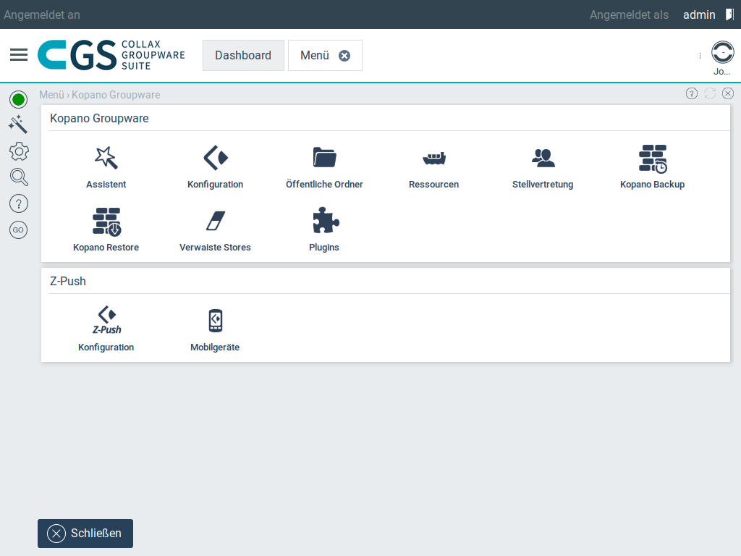The height and width of the screenshot is (556, 741).
Task: Open help question mark in sidebar
Action: click(18, 203)
